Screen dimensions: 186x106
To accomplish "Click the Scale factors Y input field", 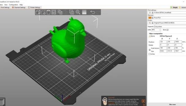I will tap(171, 48).
